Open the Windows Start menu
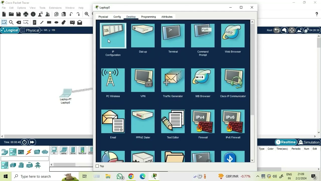 click(x=6, y=176)
